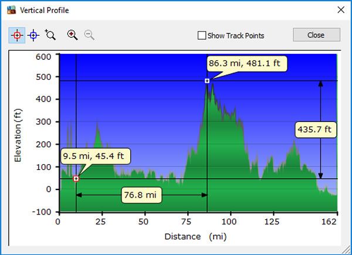Click the 75 label on the distance axis
This screenshot has height=255, width=352.
pos(186,222)
